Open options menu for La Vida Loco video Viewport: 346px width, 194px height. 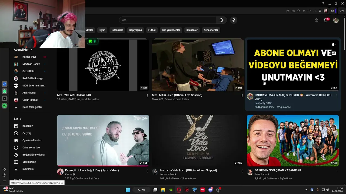(242, 171)
